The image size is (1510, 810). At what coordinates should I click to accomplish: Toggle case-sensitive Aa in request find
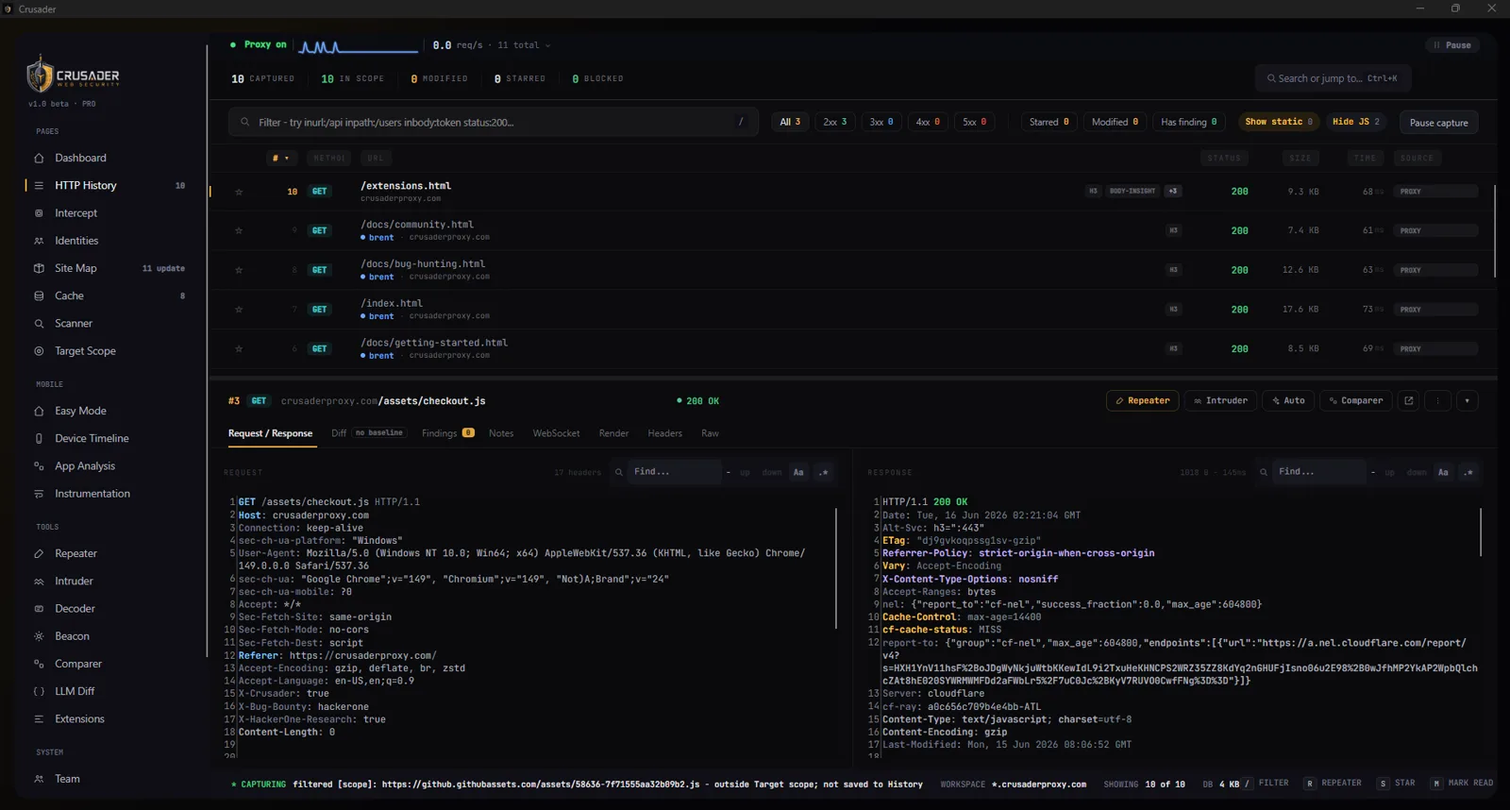point(798,472)
